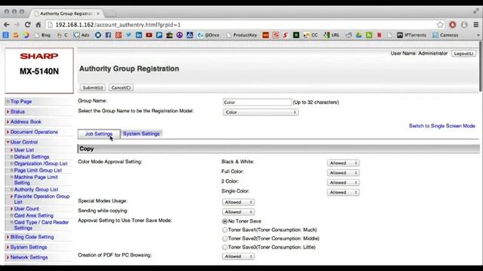Select the No Toner Save radio button
The height and width of the screenshot is (271, 483).
coord(225,221)
